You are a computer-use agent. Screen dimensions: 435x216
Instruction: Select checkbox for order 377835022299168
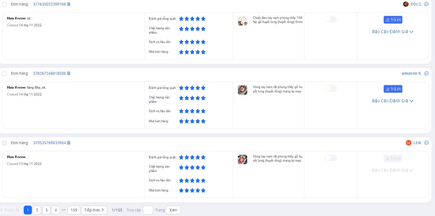point(4,4)
